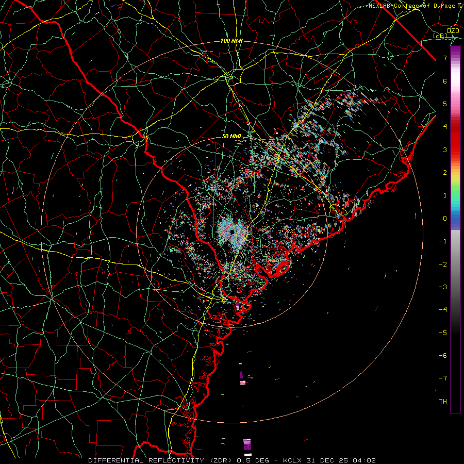Click the 6 value on the color scale
This screenshot has width=464, height=464.
point(445,81)
